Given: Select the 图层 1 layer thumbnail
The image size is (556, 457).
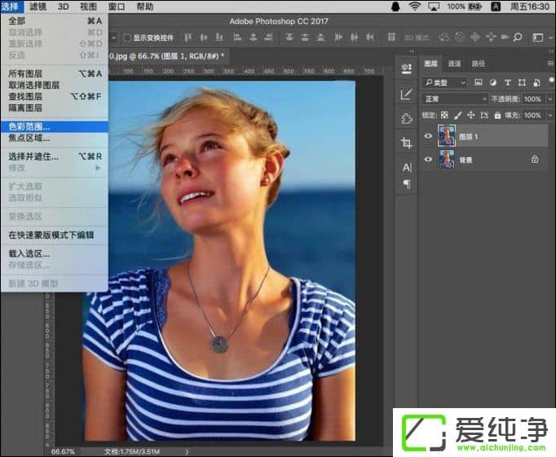Looking at the screenshot, I should 447,136.
